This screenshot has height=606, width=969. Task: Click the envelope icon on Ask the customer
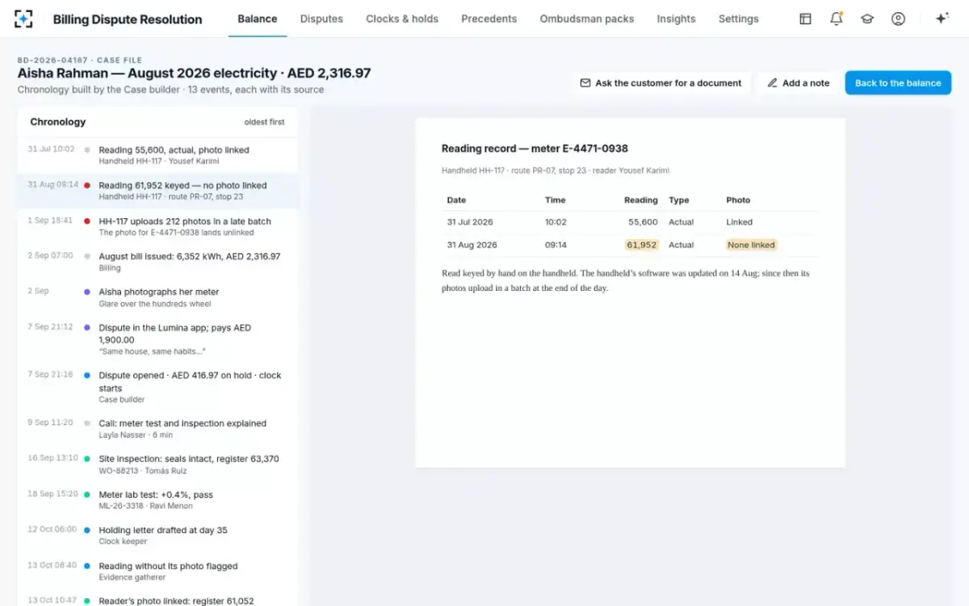(x=585, y=83)
